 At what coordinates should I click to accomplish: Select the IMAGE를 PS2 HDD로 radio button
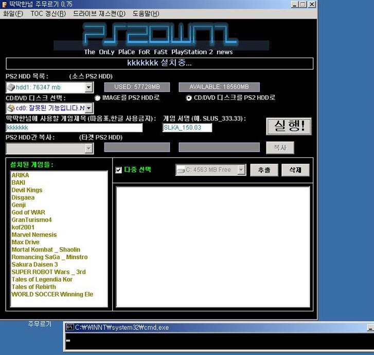click(97, 98)
